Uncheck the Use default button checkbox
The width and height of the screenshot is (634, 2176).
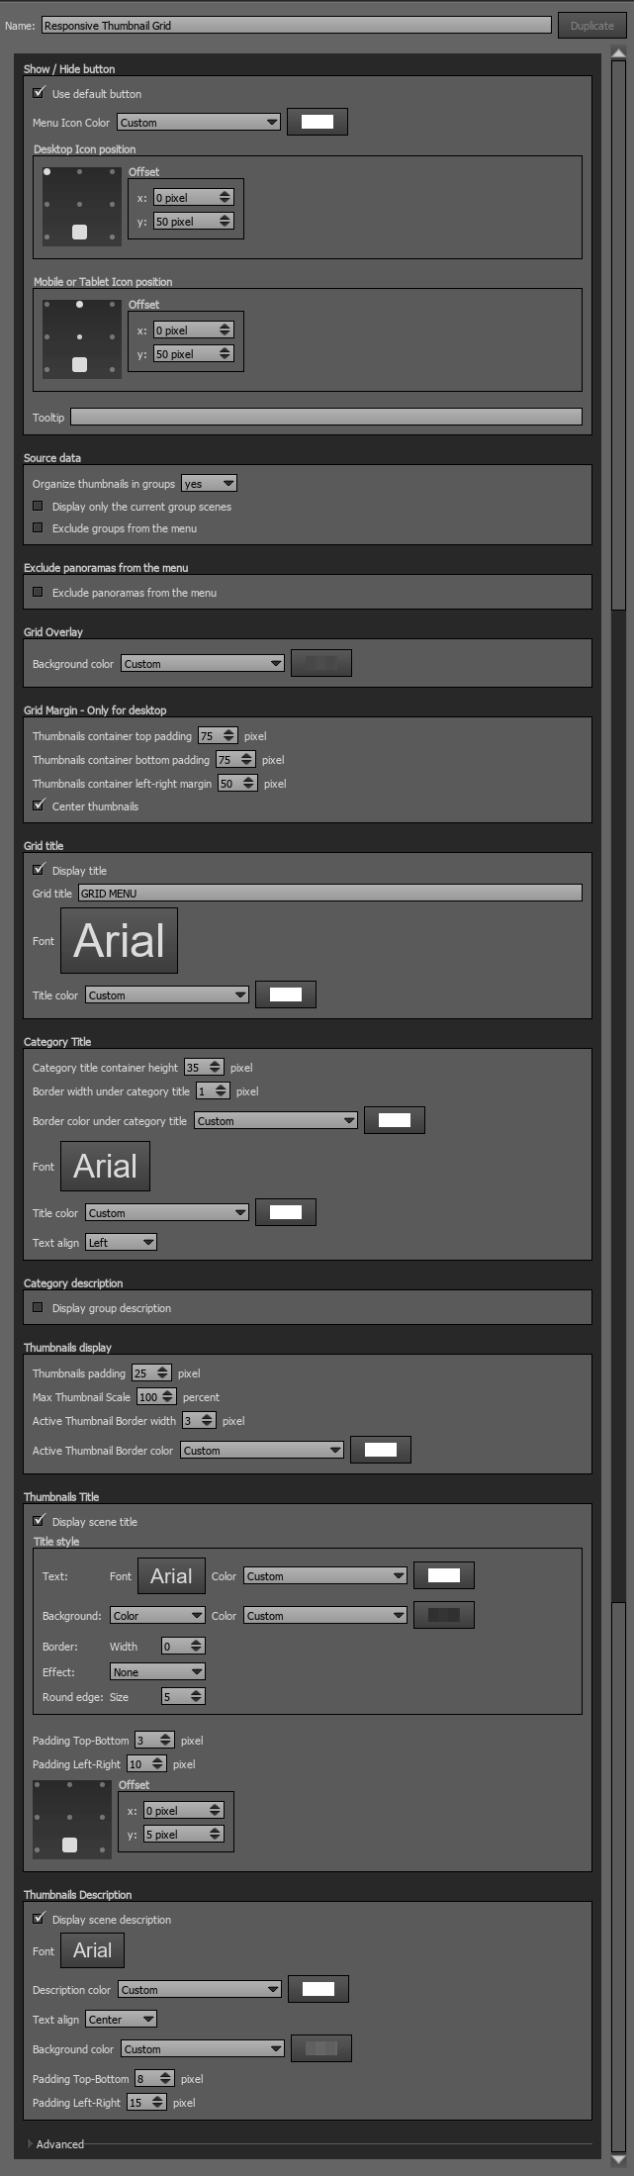click(39, 93)
